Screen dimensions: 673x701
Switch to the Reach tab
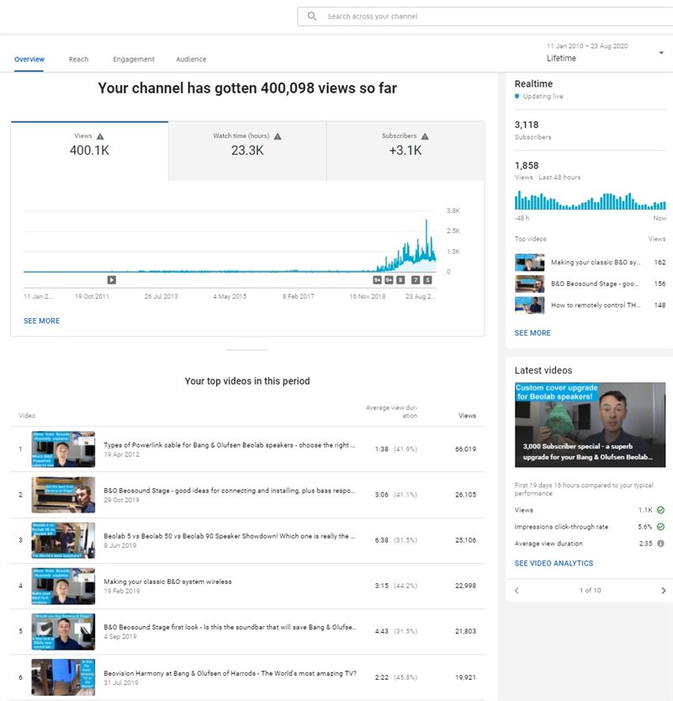coord(78,60)
